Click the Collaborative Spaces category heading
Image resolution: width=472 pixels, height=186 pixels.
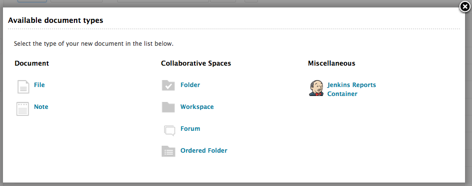coord(196,63)
